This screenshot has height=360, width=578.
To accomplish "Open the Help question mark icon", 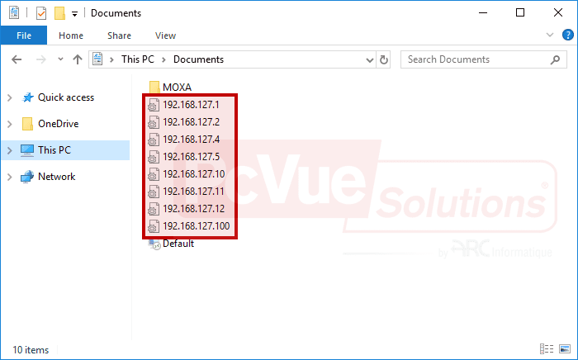I will 567,36.
